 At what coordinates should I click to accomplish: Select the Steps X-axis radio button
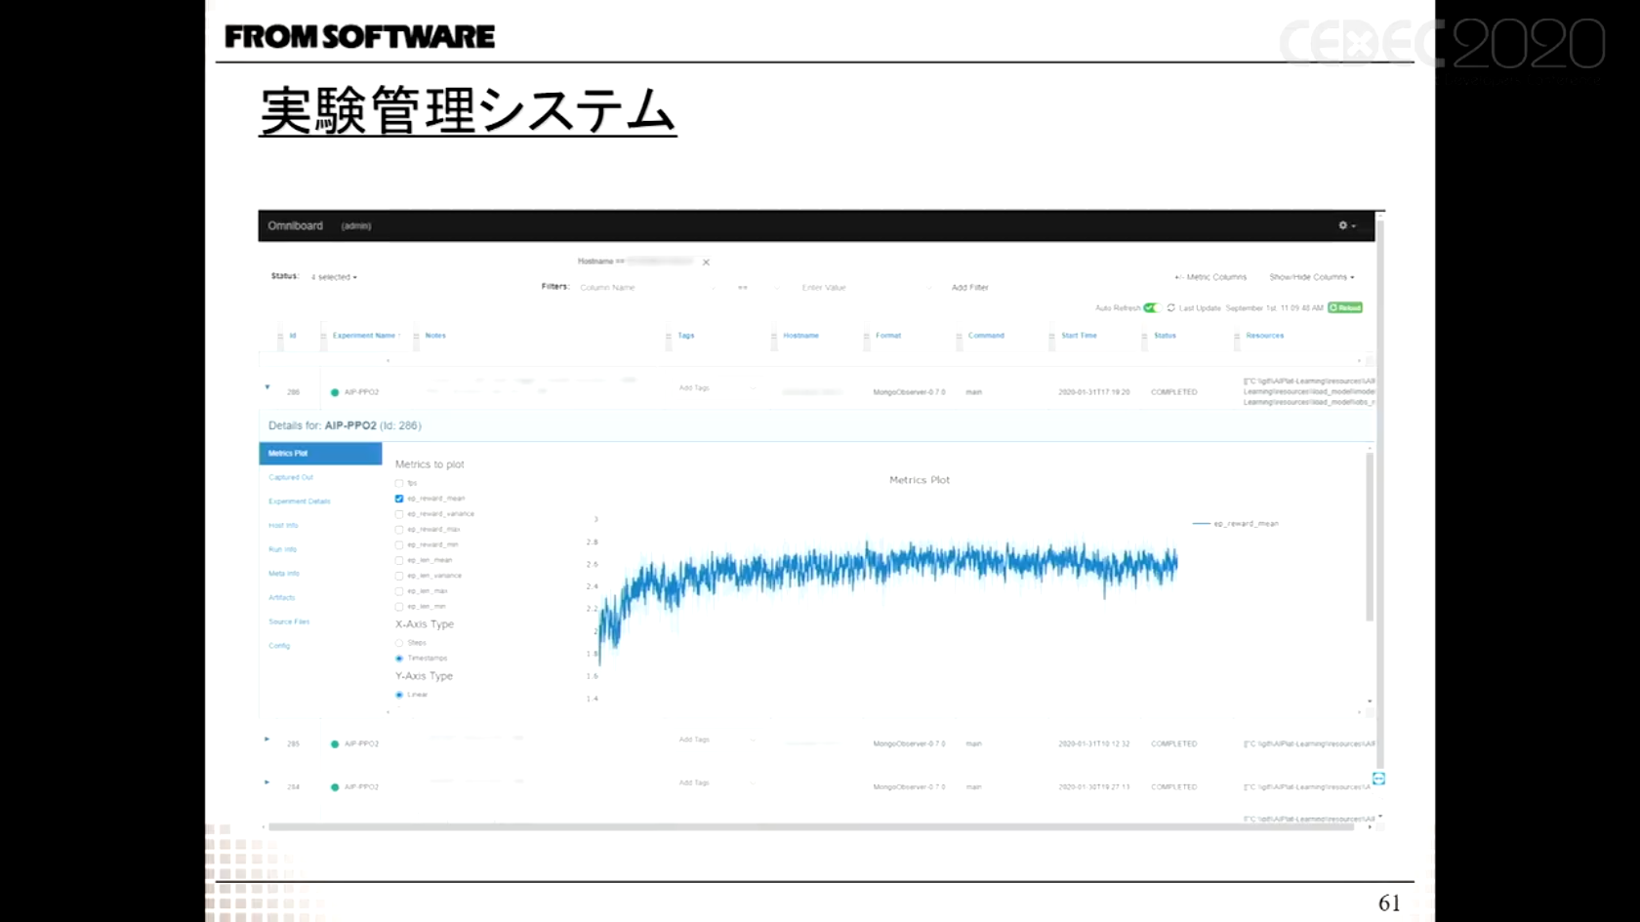coord(399,643)
